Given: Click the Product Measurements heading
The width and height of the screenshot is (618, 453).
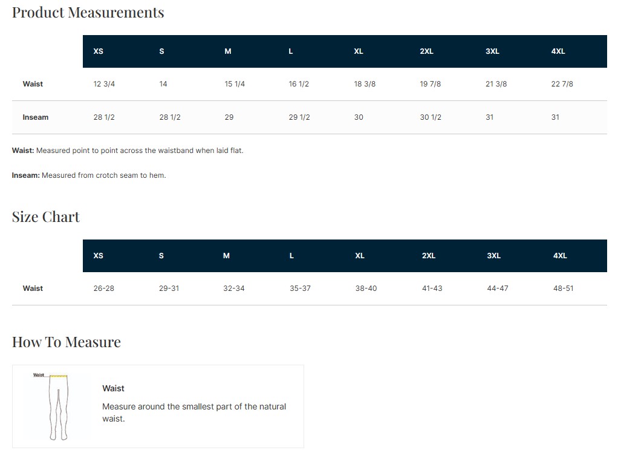Looking at the screenshot, I should point(88,13).
